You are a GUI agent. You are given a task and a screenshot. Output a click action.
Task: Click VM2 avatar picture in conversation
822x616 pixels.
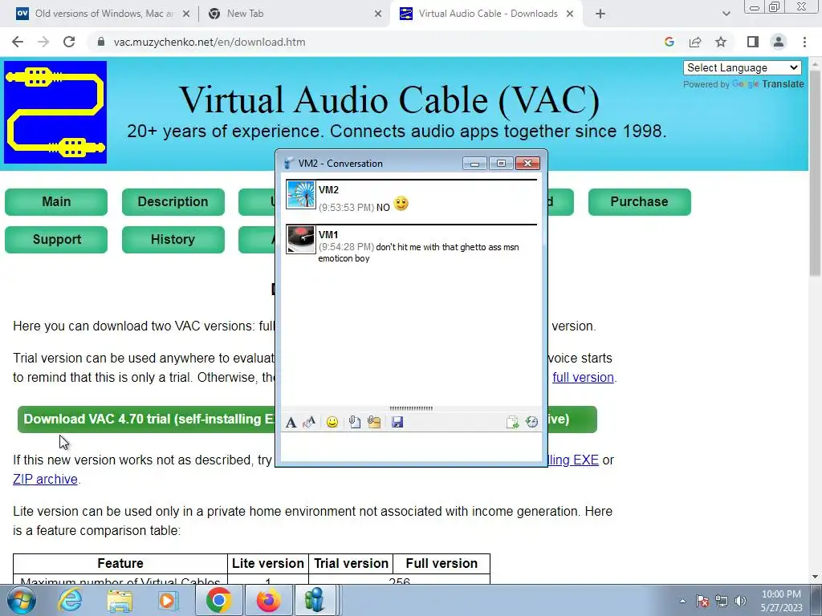click(301, 194)
